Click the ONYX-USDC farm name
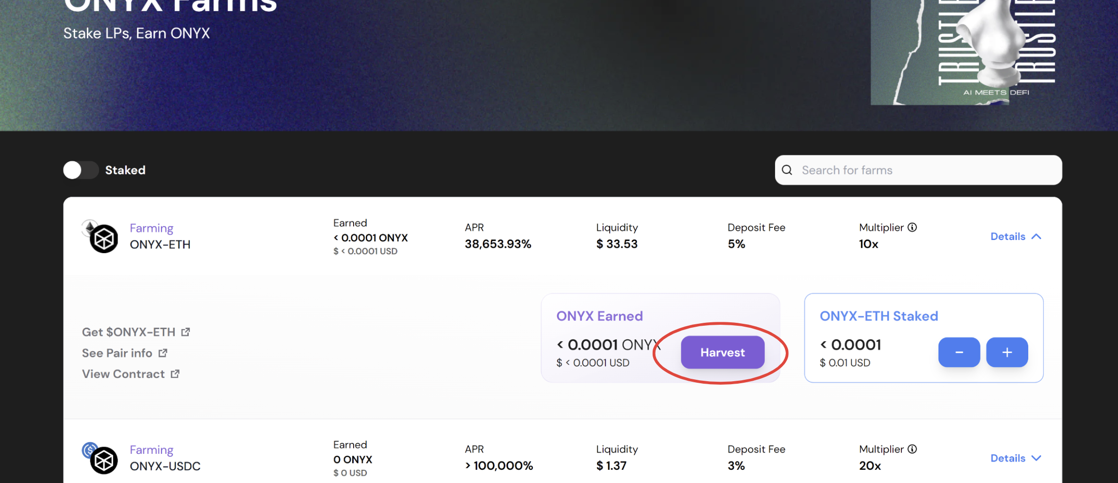Image resolution: width=1118 pixels, height=483 pixels. click(165, 466)
